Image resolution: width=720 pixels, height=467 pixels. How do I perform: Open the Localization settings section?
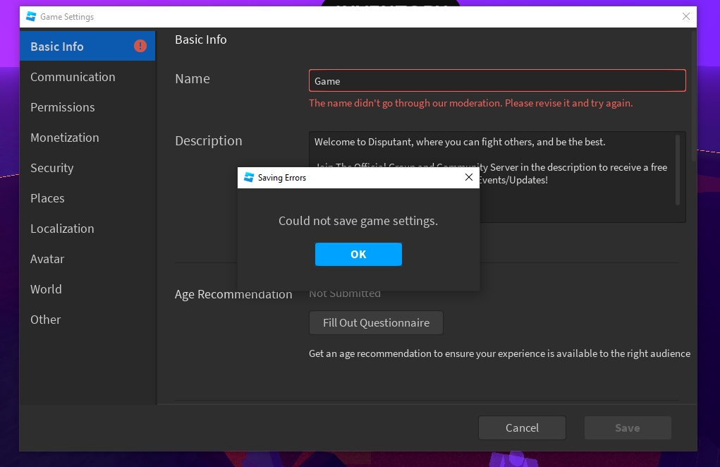coord(62,229)
